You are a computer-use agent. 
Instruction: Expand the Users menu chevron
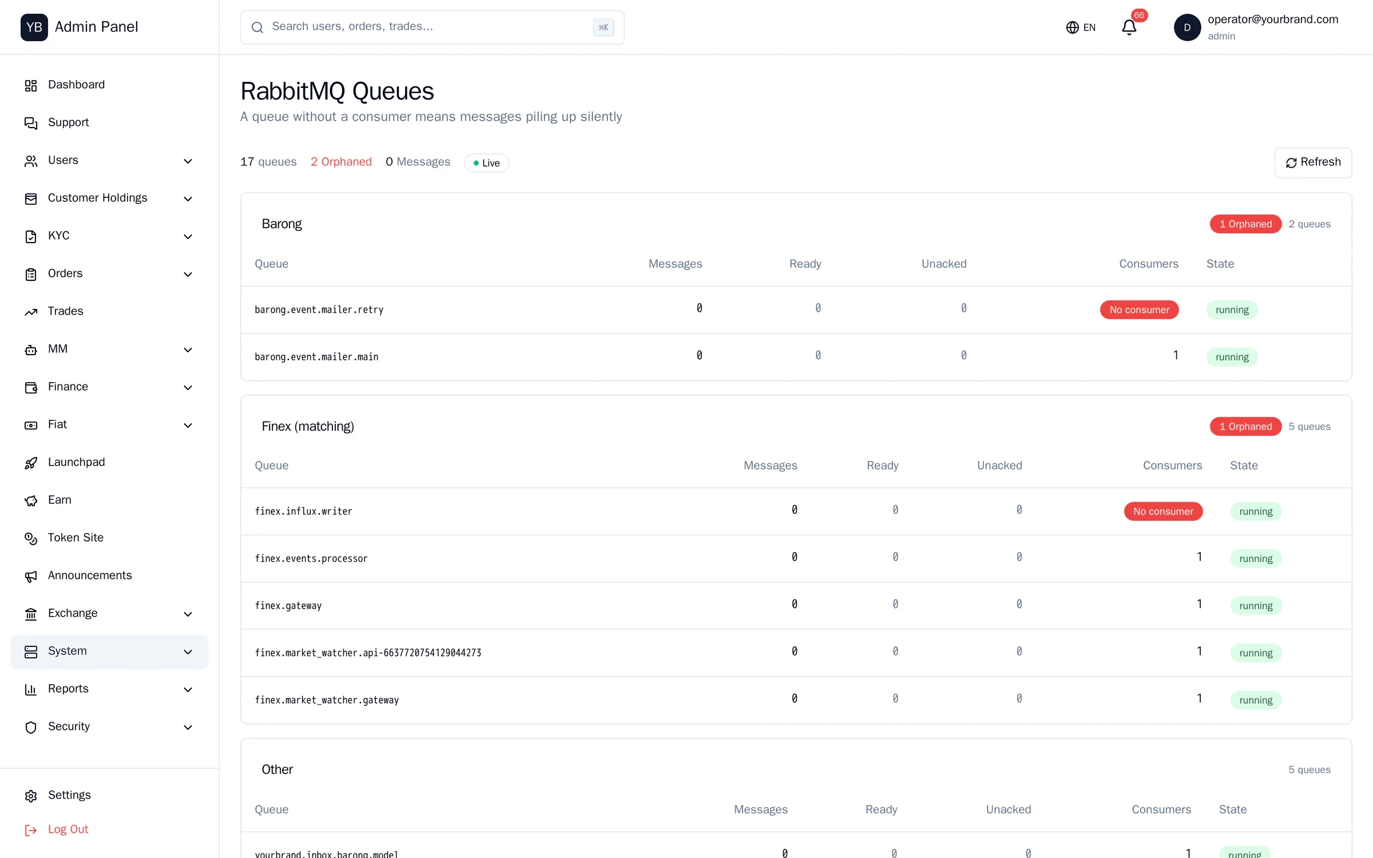pyautogui.click(x=188, y=161)
